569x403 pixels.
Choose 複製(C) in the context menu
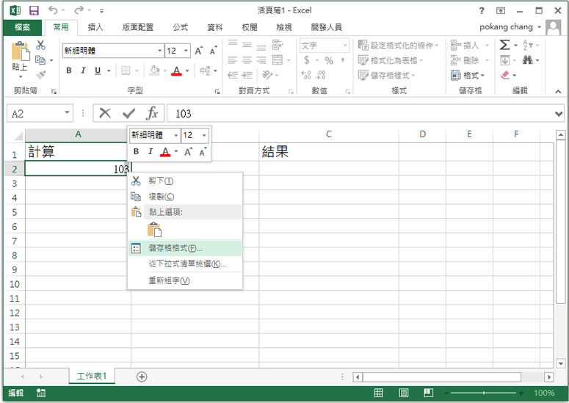pos(185,197)
